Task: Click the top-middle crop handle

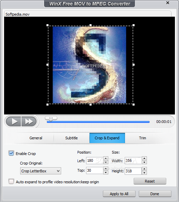Action: 91,25
